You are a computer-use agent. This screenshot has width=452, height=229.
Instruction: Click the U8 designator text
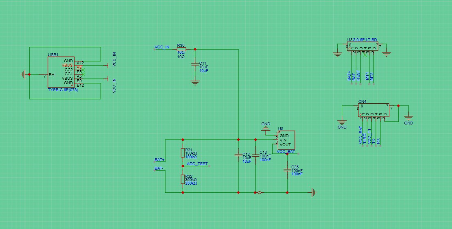pos(280,129)
